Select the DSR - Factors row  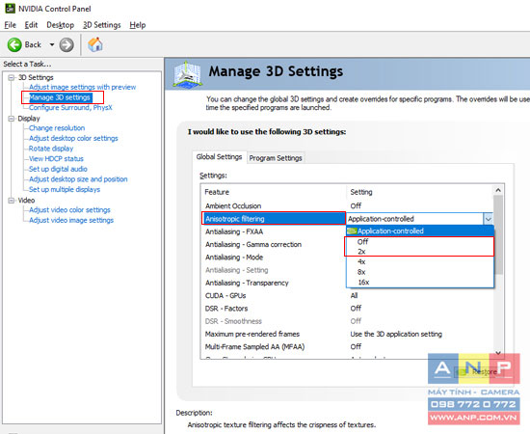(348, 309)
